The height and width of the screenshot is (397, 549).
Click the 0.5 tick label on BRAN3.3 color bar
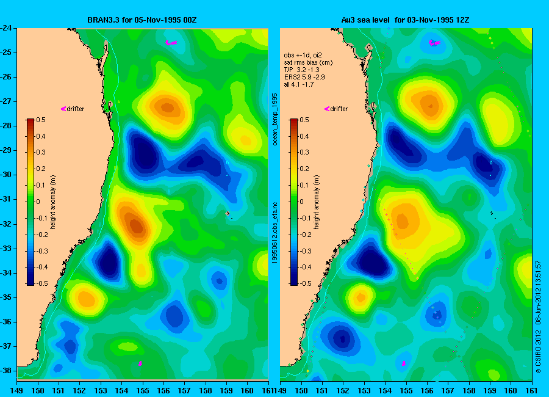[41, 120]
